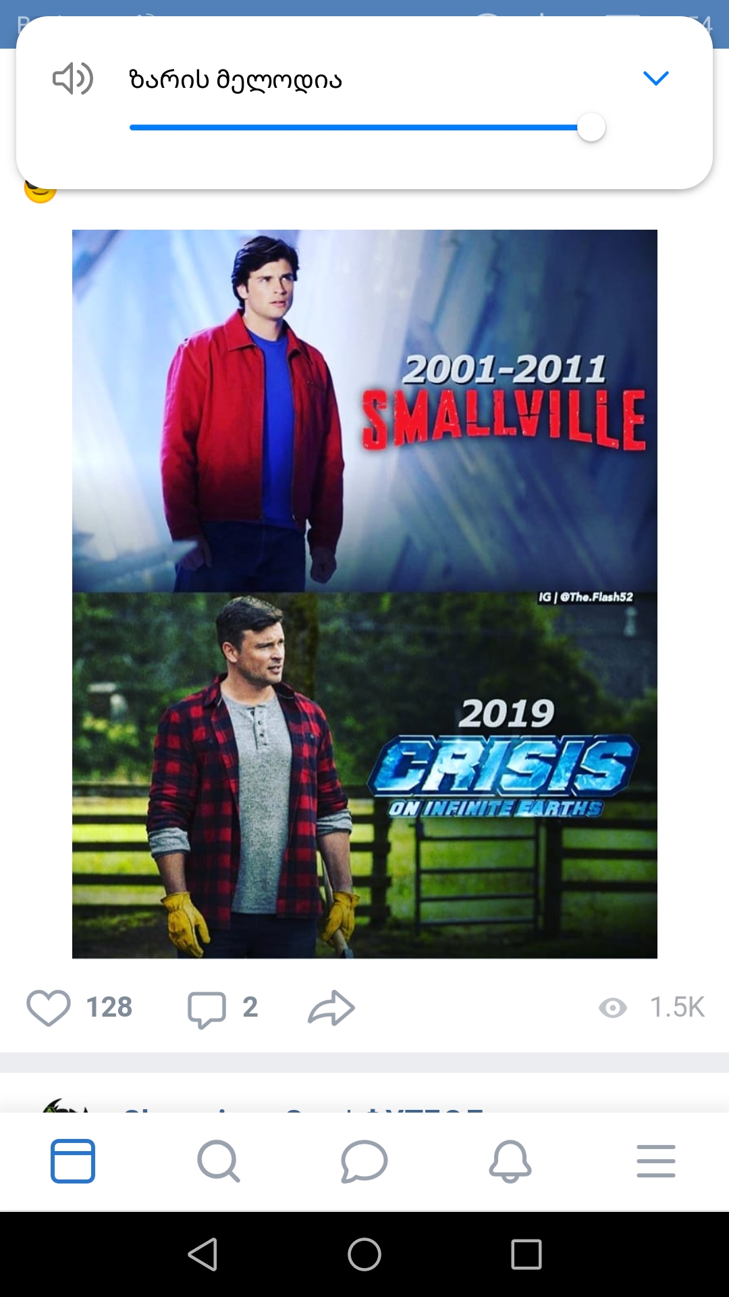Like the post with heart icon
The height and width of the screenshot is (1297, 729).
[x=49, y=1008]
